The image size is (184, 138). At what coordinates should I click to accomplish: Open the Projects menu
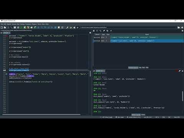pyautogui.click(x=34, y=24)
